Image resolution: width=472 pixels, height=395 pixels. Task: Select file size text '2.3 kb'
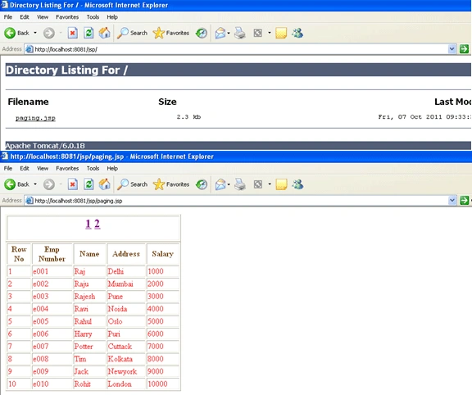188,117
